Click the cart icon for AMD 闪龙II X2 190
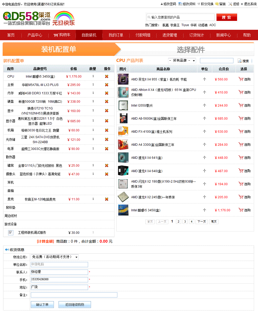Screen dimensions: 258x315 point(241,184)
